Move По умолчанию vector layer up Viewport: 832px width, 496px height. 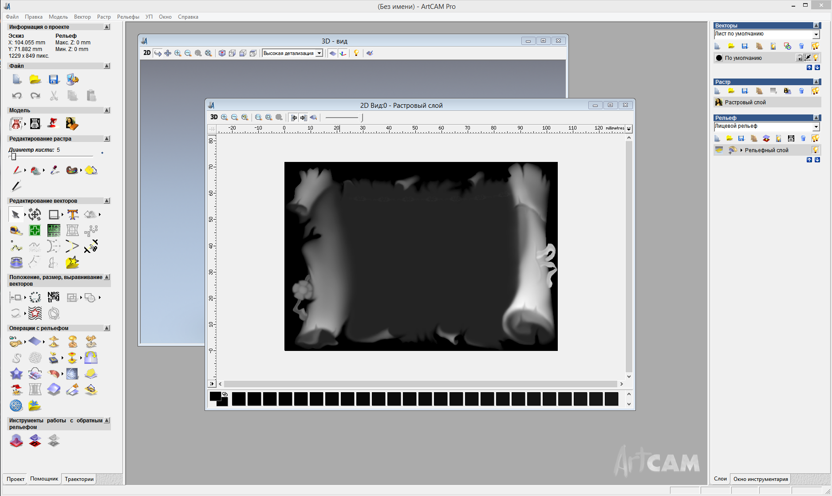tap(809, 67)
